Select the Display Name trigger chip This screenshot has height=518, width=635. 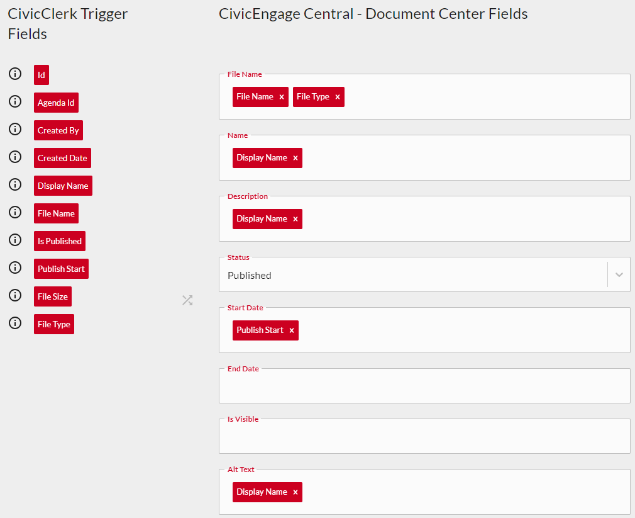tap(63, 186)
